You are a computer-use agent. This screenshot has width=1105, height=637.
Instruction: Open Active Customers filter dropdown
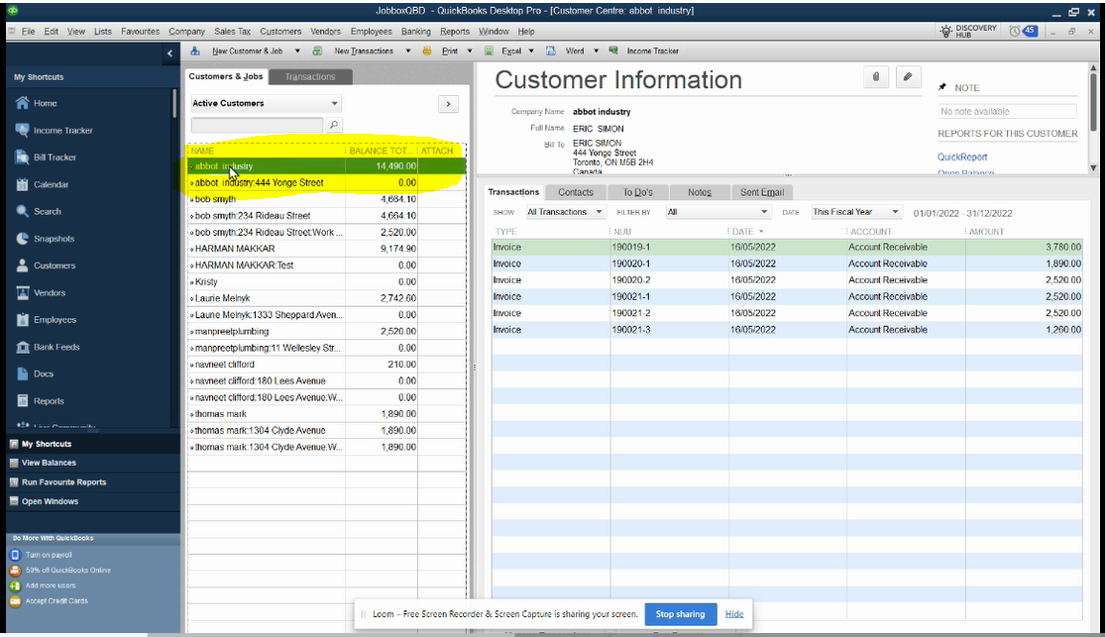click(x=267, y=104)
